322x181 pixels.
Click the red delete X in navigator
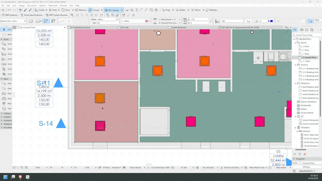tap(305, 154)
